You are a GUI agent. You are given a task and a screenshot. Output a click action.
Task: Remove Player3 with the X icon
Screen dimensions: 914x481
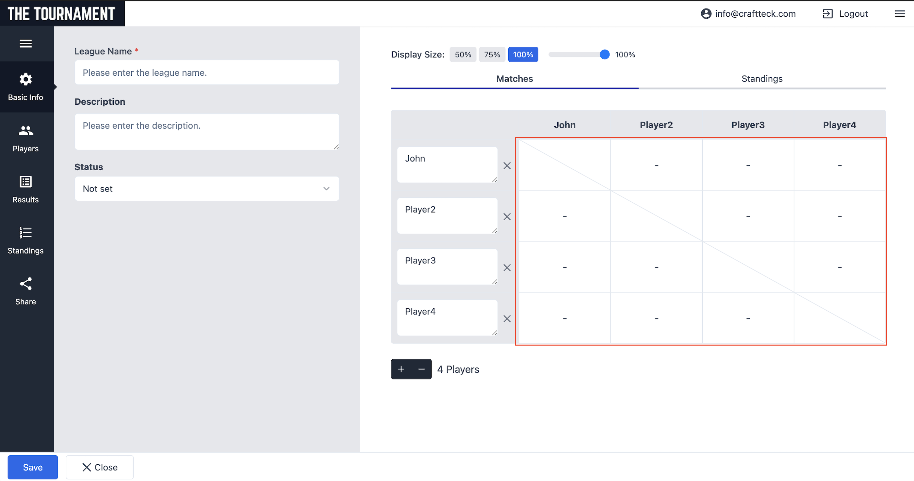click(507, 268)
